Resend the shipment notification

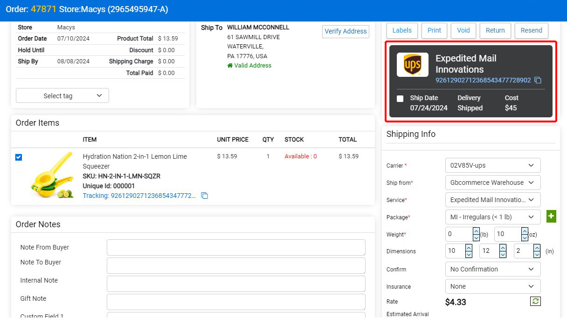[532, 30]
